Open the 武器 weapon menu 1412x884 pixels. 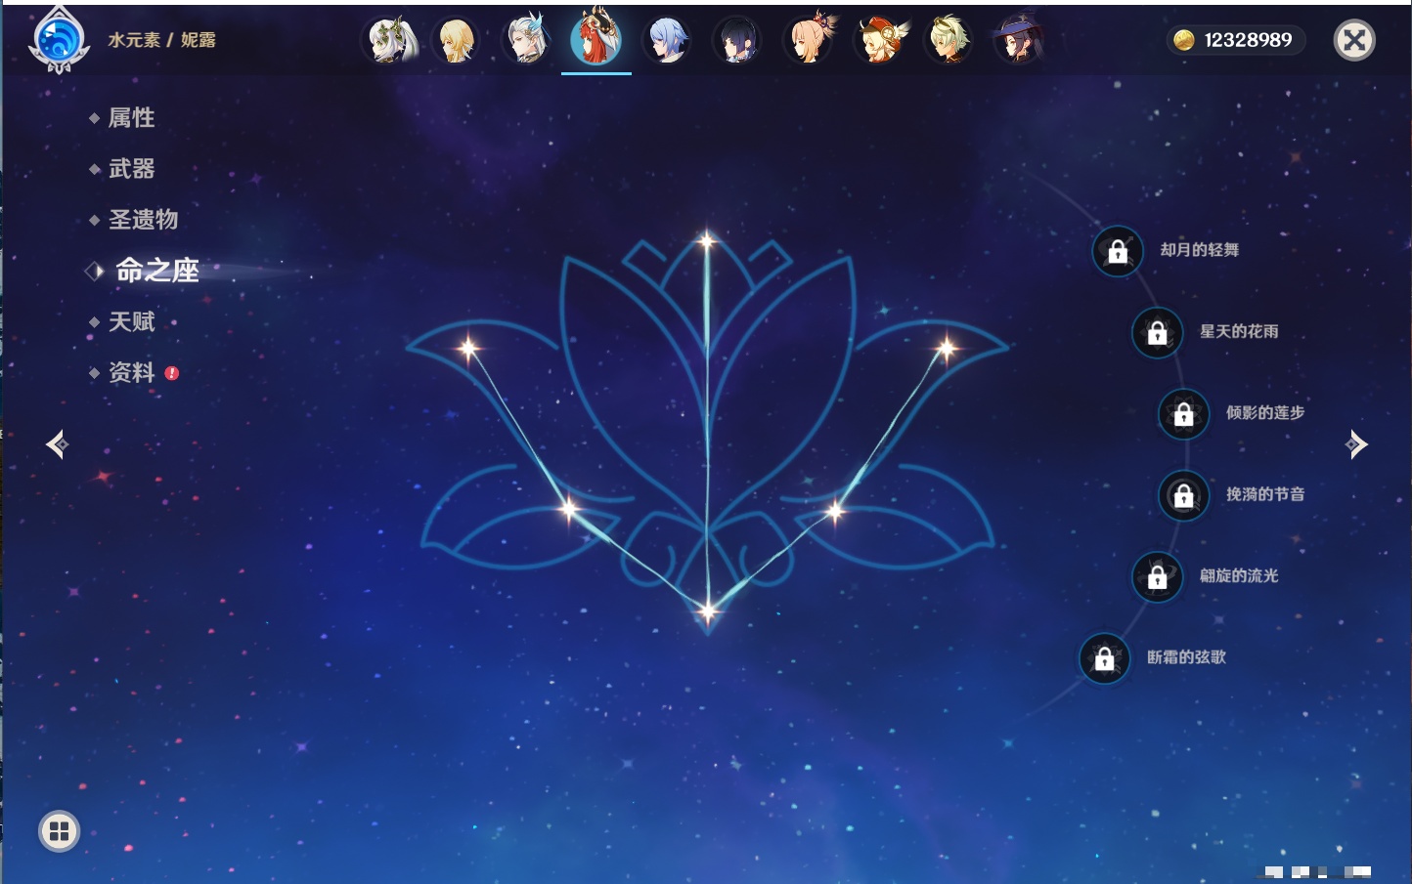pyautogui.click(x=131, y=169)
